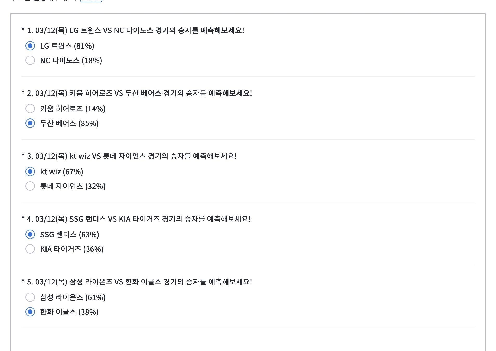
Task: Select the LG 트윈스 (81%) radio button
Action: 30,46
